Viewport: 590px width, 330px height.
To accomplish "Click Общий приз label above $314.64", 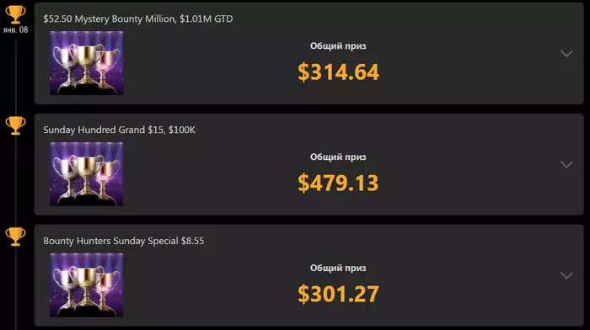I will coord(338,45).
